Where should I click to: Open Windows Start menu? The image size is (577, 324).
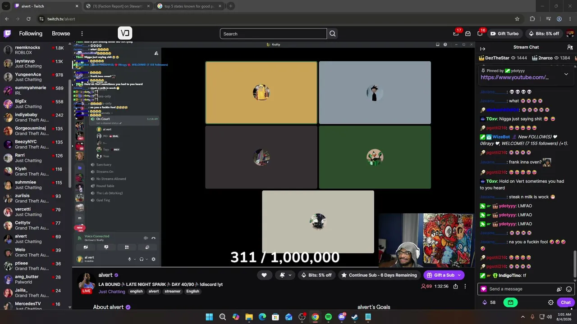click(209, 317)
